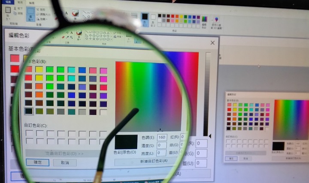The image size is (309, 183).
Task: Pick the medium gray swatch in magnified basic colors
Action: point(61,112)
